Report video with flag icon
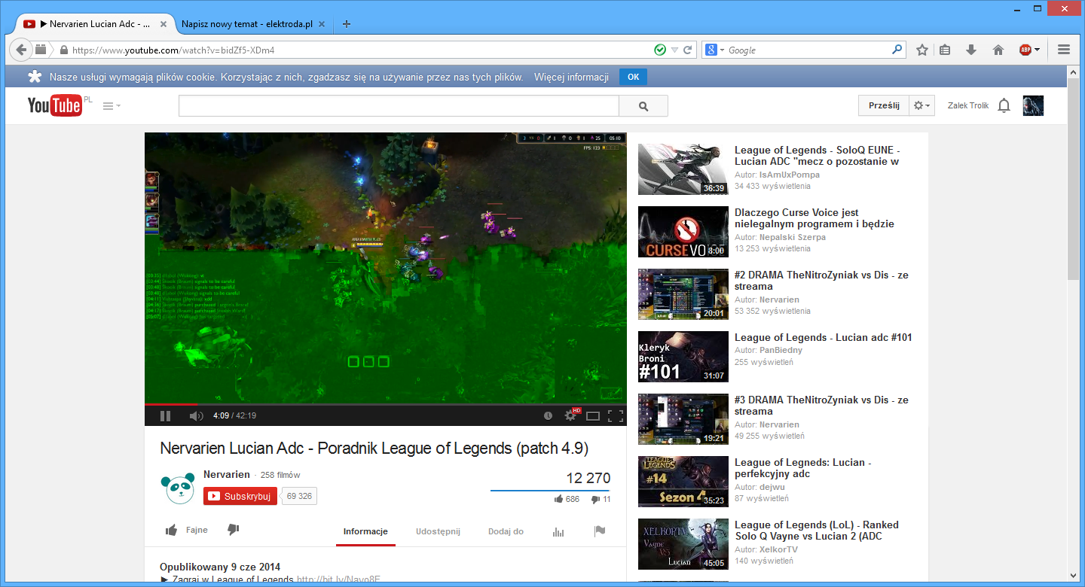This screenshot has width=1085, height=587. click(x=600, y=531)
